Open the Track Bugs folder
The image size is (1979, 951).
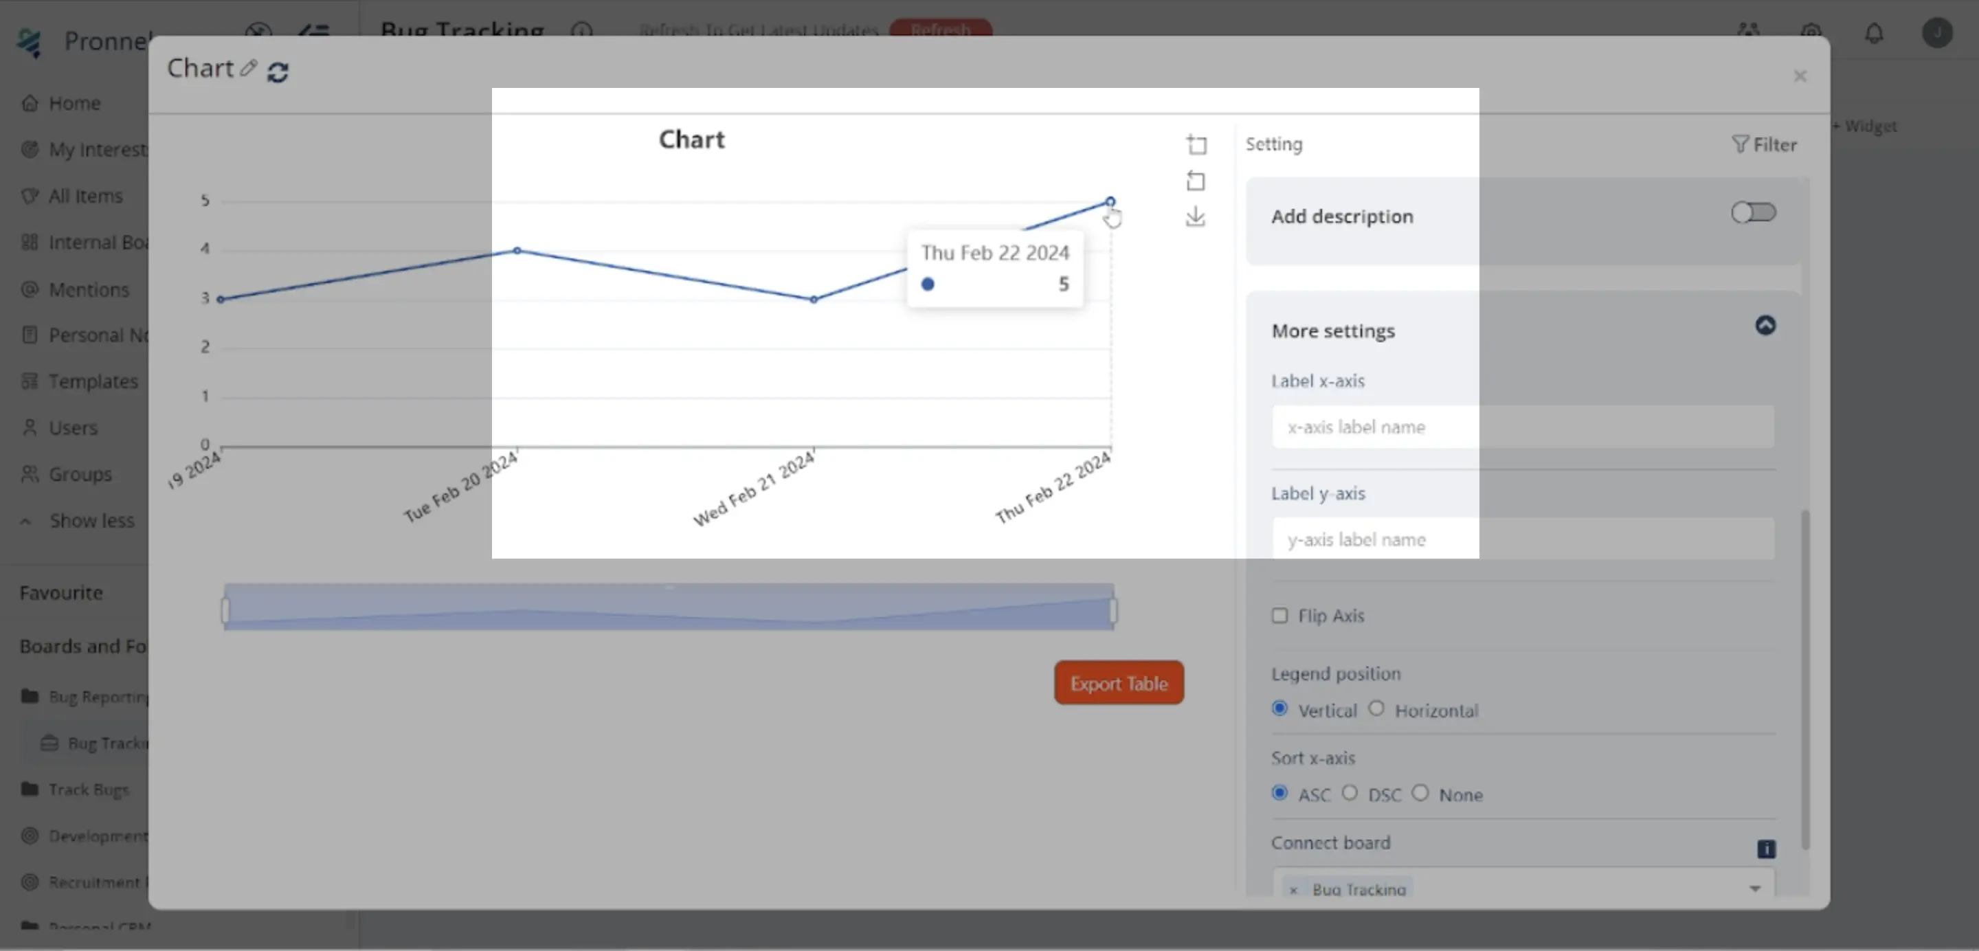coord(89,789)
